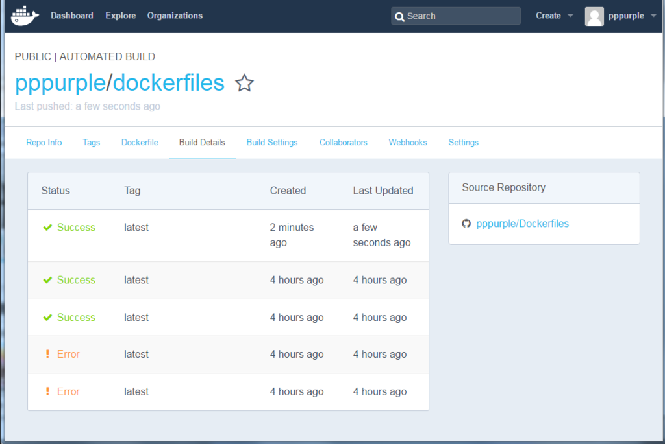Screen dimensions: 665x444
Task: Star the pppurple/dockerfiles repository
Action: [244, 83]
